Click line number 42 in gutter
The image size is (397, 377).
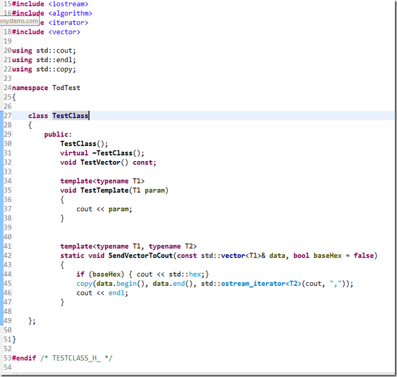point(8,256)
